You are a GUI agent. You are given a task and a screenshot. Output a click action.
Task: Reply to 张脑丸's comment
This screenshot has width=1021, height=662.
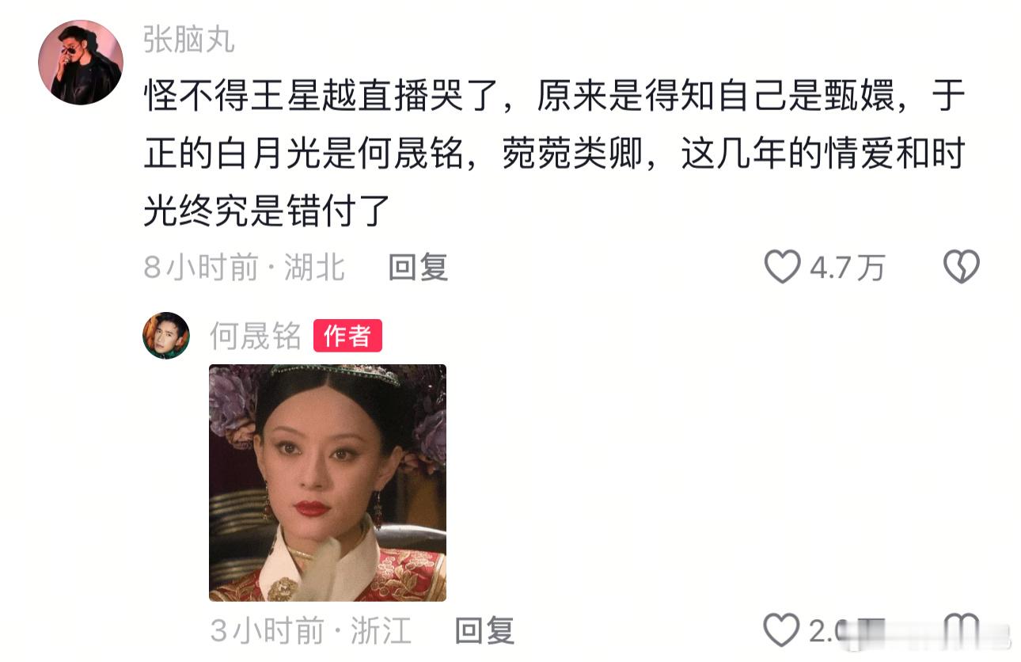click(x=418, y=268)
